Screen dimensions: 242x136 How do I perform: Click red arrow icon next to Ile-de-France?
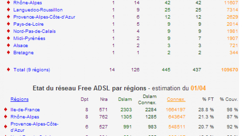coord(6,109)
